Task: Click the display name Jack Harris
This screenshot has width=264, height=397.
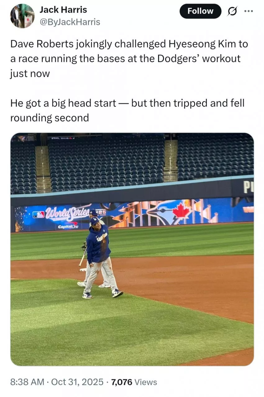Action: click(x=63, y=10)
